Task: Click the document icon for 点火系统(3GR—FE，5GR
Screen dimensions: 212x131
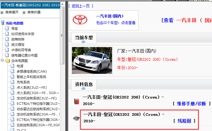Action: [13, 93]
